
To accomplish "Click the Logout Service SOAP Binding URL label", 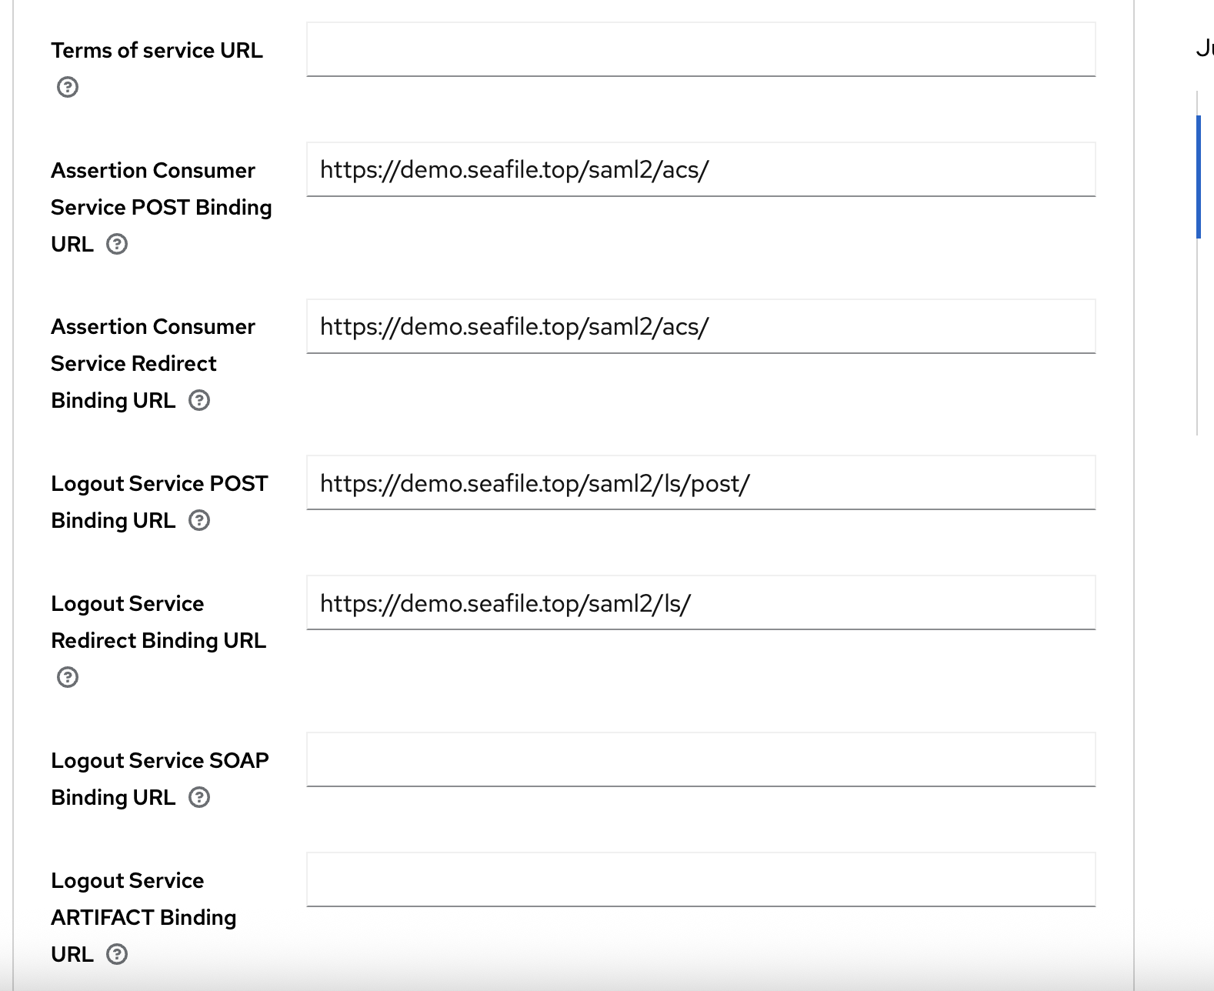I will pos(159,760).
